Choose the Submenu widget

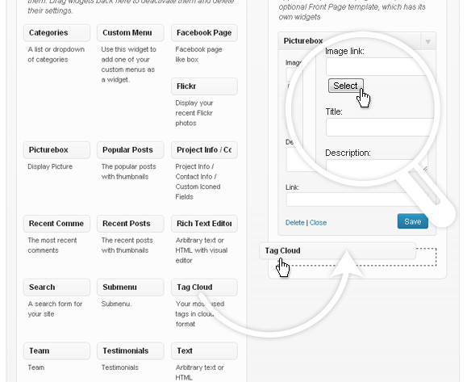(x=130, y=288)
